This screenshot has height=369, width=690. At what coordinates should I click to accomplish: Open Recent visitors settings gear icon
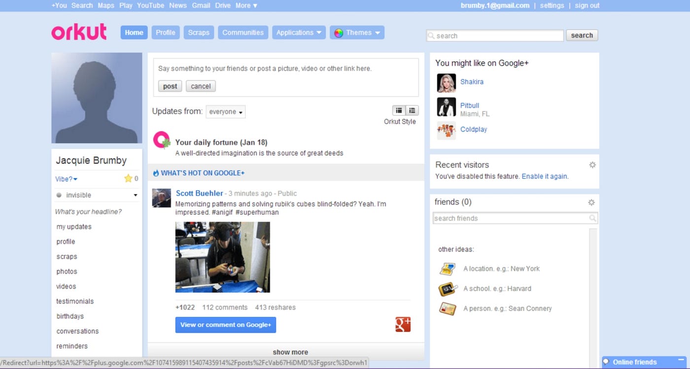click(592, 165)
